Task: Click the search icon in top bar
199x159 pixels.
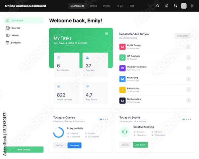Action: point(158,6)
